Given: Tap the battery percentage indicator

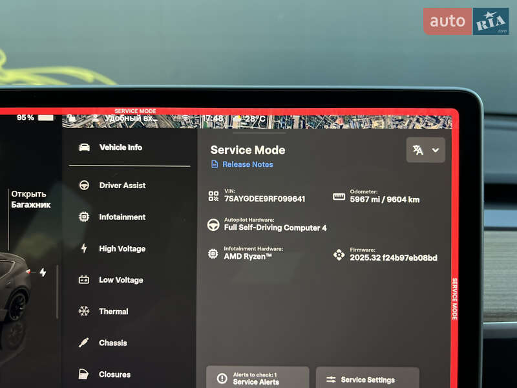Looking at the screenshot, I should coord(35,118).
